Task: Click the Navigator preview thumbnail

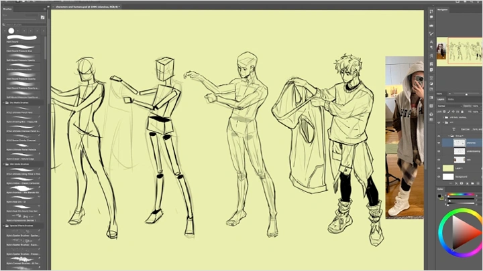Action: pos(459,51)
